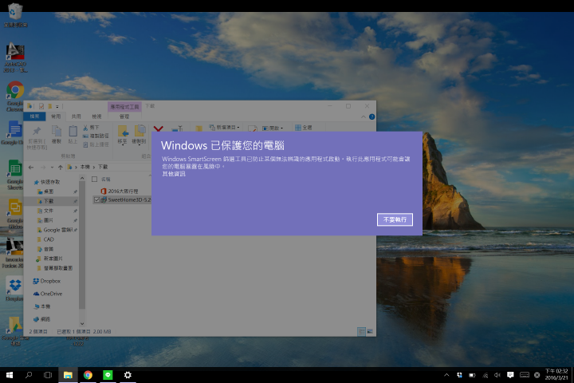This screenshot has height=383, width=574.
Task: Launch Google Chrome from desktop shortcut
Action: pos(15,96)
